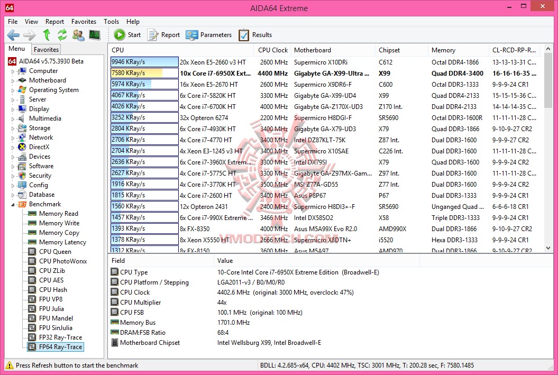Click the Memory Write benchmark icon

pos(32,223)
